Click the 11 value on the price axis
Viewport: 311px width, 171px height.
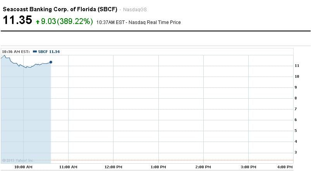tap(297, 66)
